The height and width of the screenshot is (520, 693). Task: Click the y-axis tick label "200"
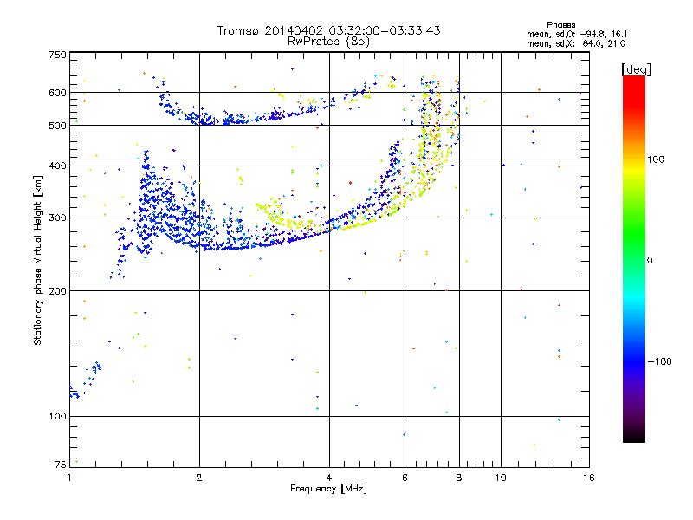point(57,291)
